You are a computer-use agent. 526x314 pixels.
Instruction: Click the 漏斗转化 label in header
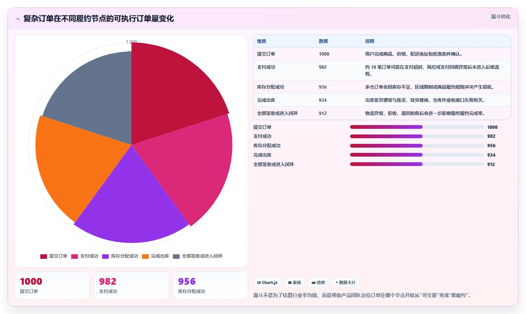[501, 17]
